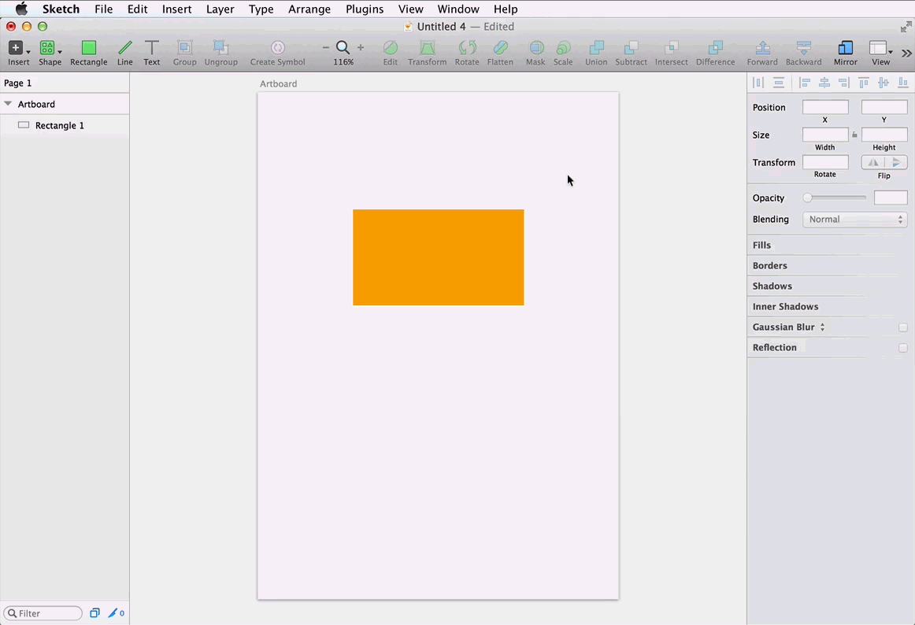Open the Arrange menu
The height and width of the screenshot is (625, 915).
coord(309,9)
